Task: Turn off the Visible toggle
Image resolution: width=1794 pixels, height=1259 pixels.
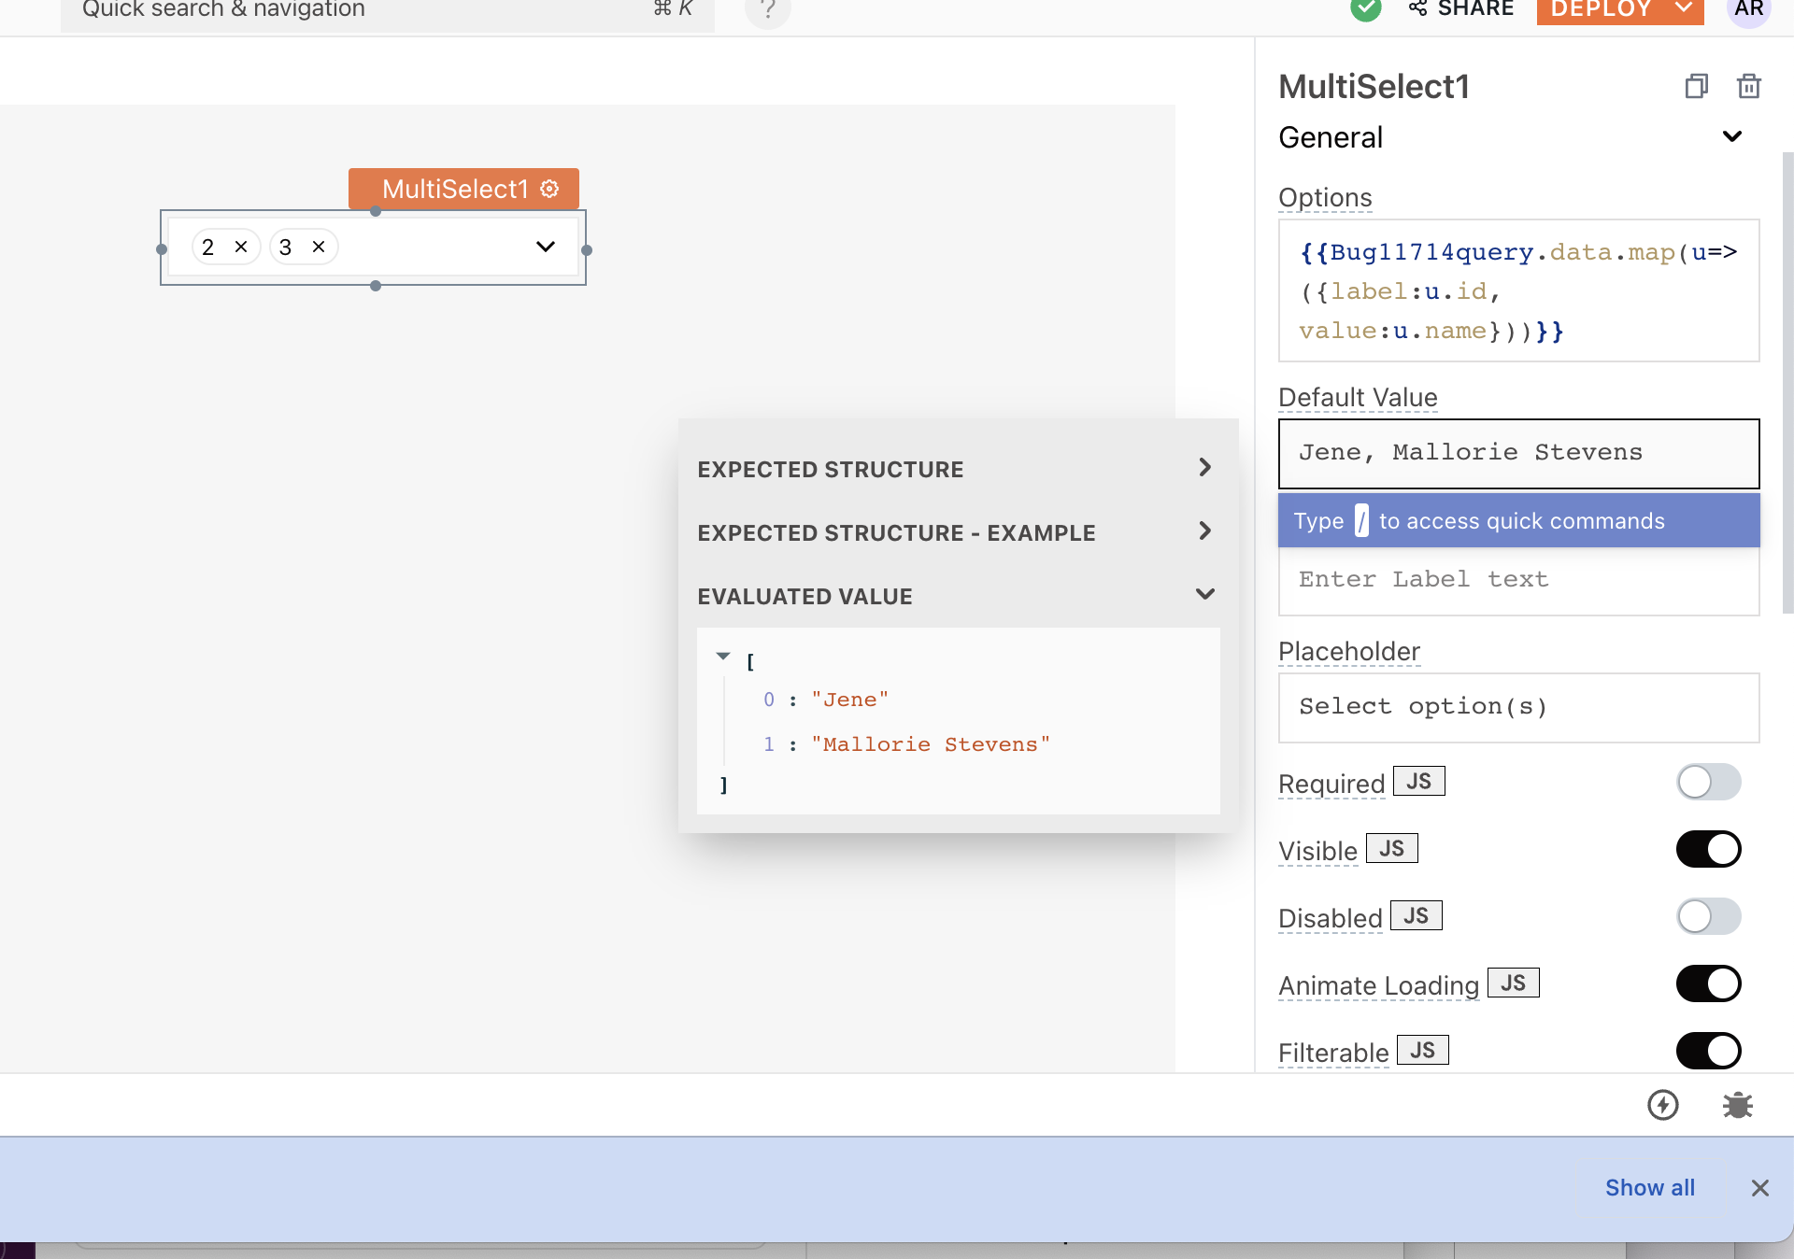Action: pyautogui.click(x=1708, y=849)
